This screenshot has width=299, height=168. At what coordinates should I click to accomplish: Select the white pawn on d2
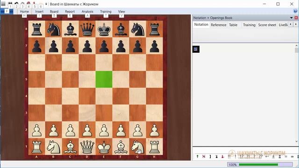87,130
